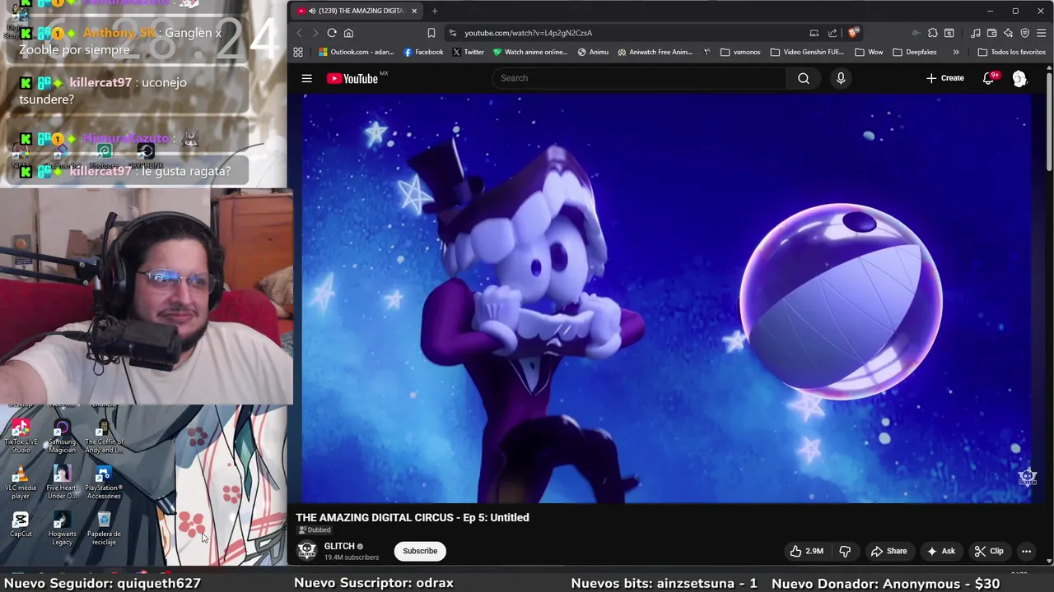Viewport: 1054px width, 592px height.
Task: Click the YouTube search magnifier button
Action: tap(804, 78)
